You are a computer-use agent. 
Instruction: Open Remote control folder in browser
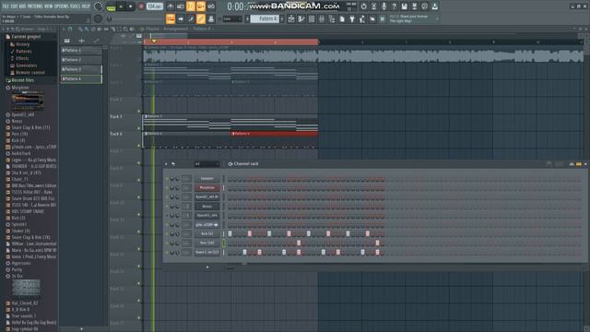(x=29, y=72)
